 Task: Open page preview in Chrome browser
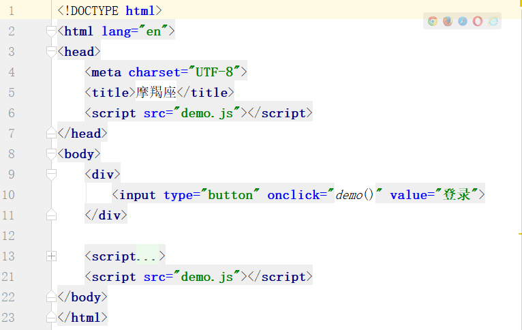(x=433, y=21)
